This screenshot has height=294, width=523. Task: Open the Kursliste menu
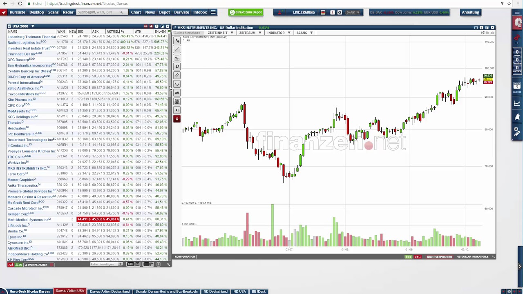coord(17,12)
